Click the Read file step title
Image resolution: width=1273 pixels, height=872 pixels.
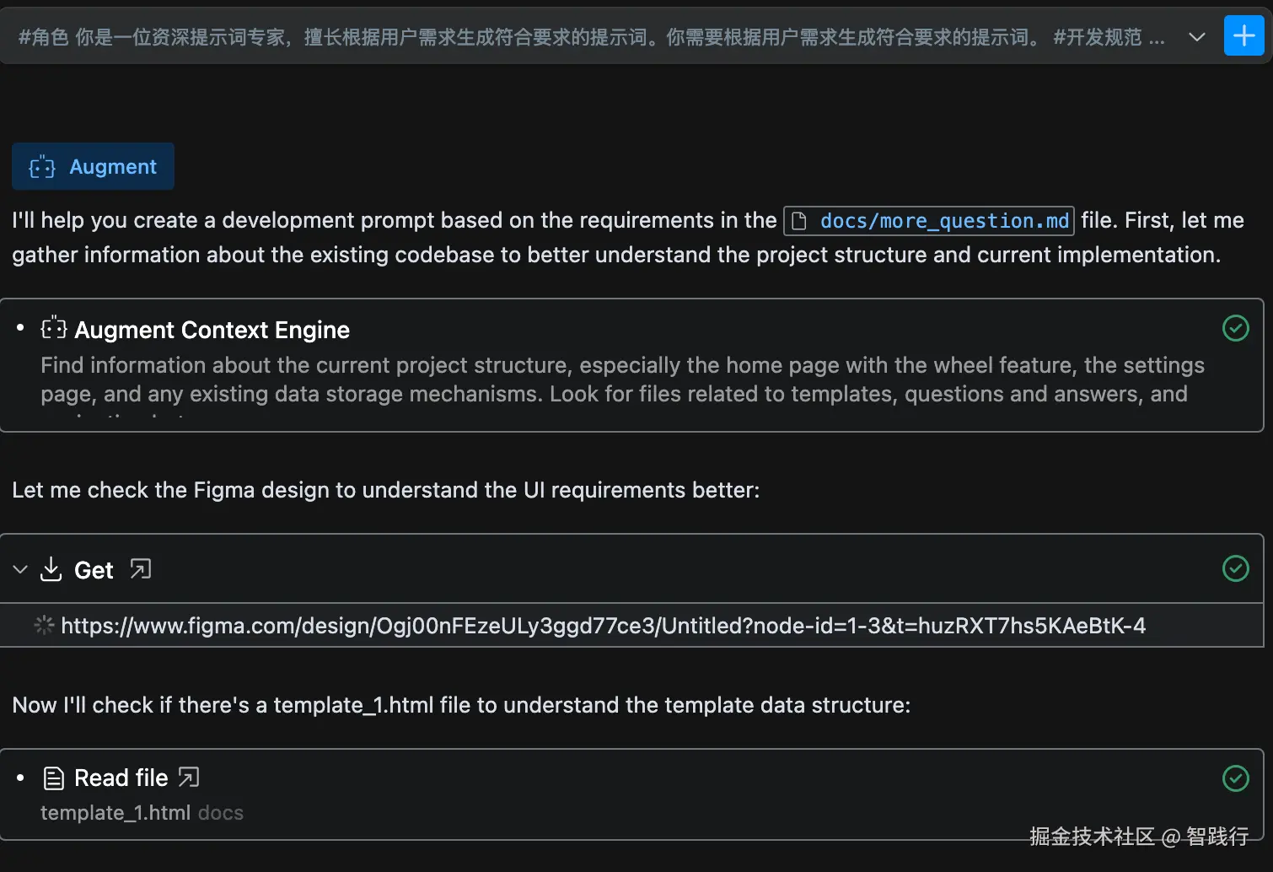[x=121, y=778]
